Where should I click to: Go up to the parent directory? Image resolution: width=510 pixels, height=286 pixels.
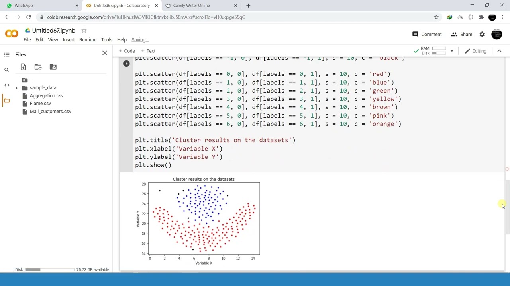click(x=27, y=80)
